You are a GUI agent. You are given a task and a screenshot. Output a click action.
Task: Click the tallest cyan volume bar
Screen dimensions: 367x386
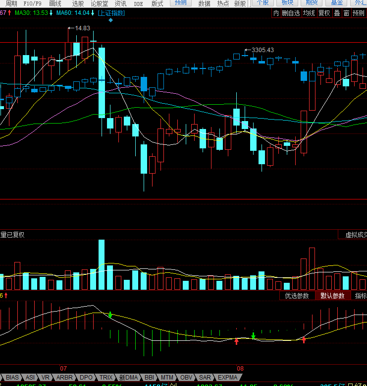pos(102,264)
